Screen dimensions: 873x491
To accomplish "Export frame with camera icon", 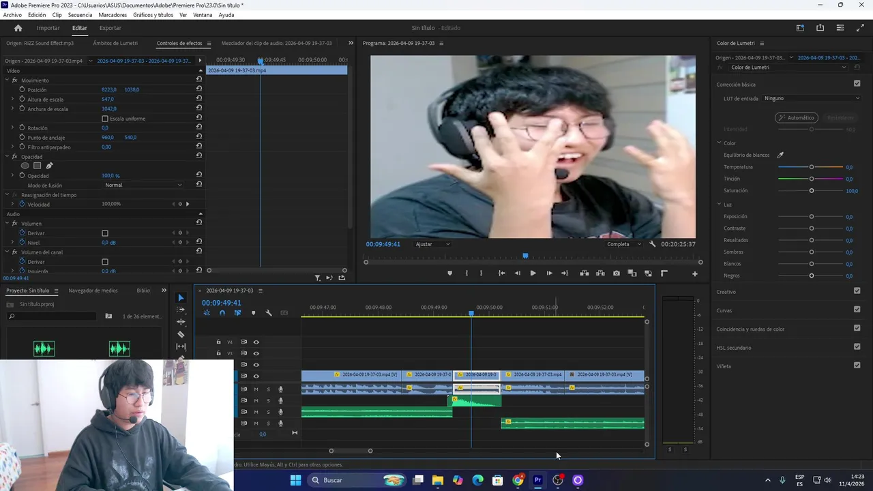I will (617, 273).
